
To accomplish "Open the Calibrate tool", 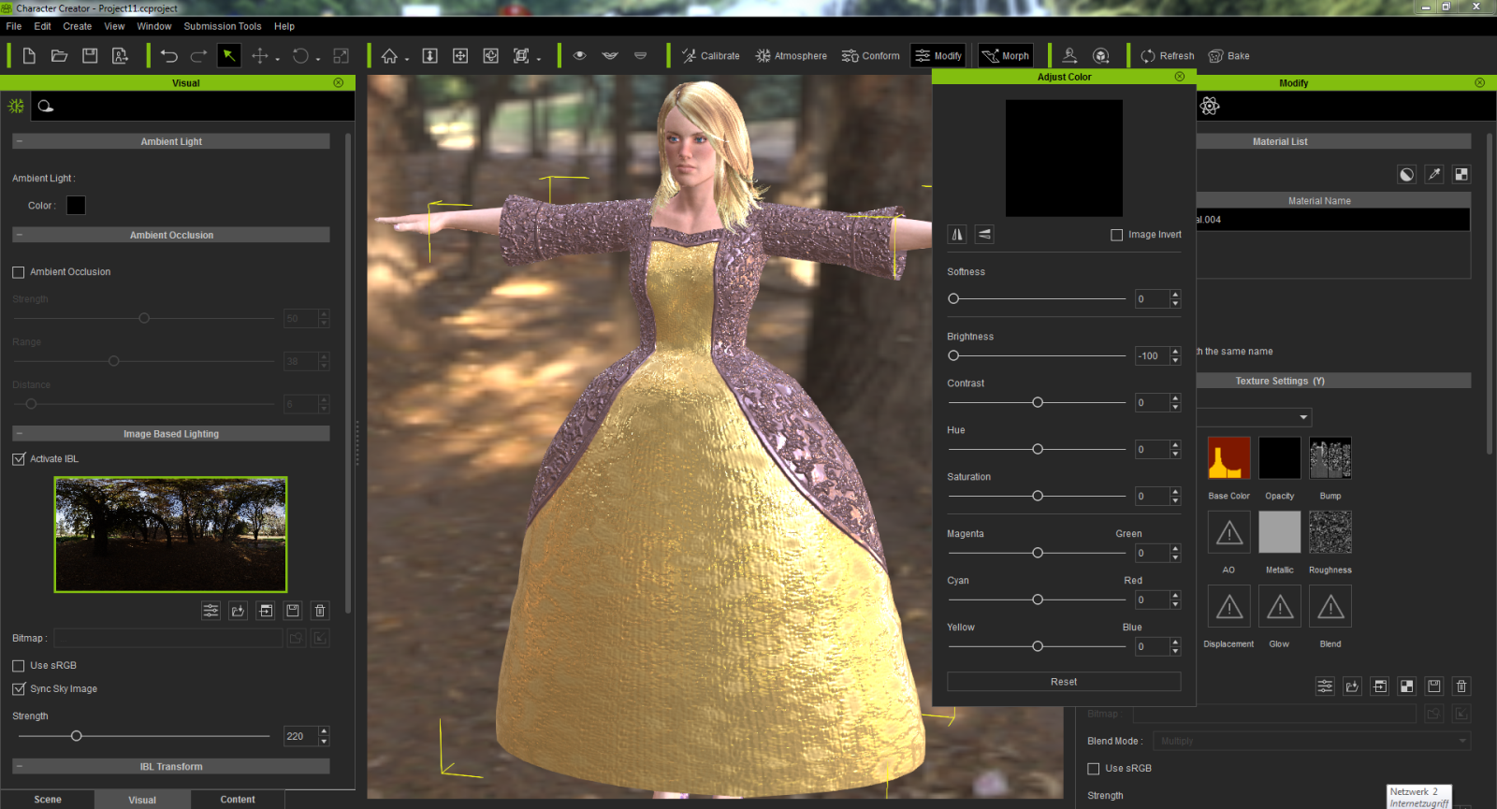I will coord(710,56).
